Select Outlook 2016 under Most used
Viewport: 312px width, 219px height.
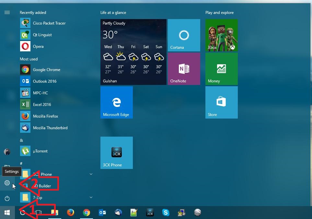tap(44, 81)
